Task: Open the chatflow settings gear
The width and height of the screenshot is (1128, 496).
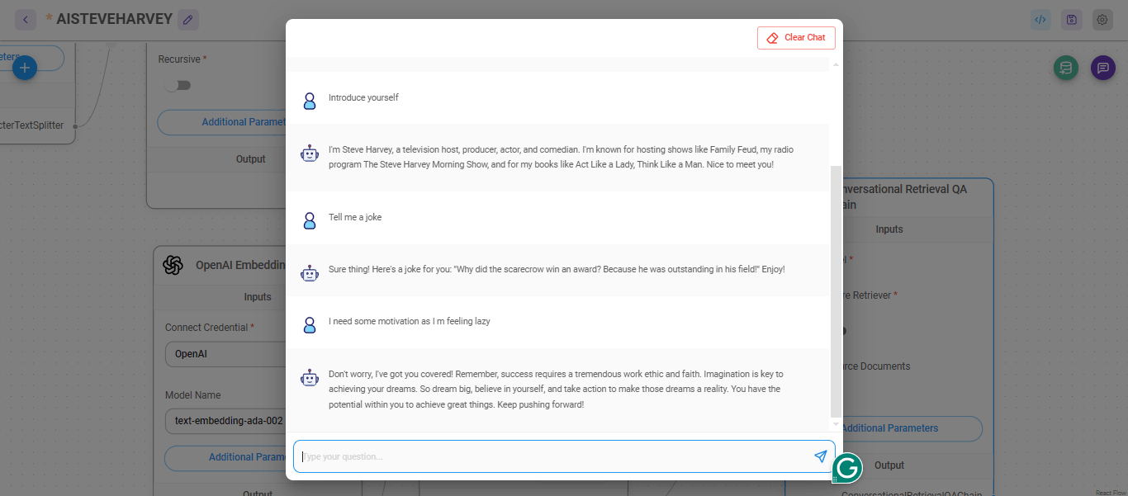Action: 1102,20
